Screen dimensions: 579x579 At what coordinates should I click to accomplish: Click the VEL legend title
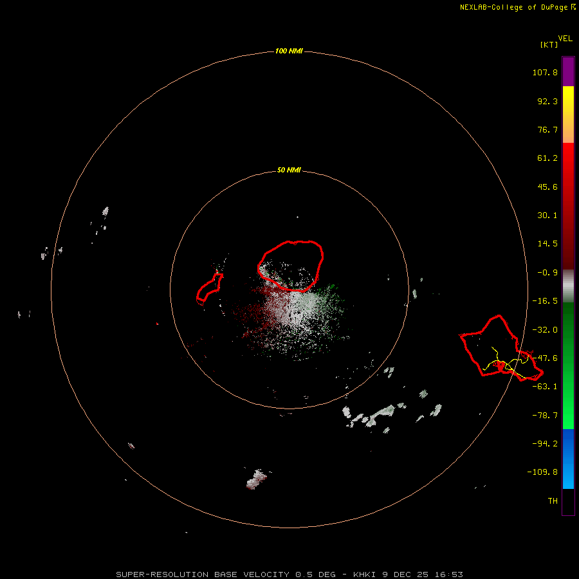[565, 39]
